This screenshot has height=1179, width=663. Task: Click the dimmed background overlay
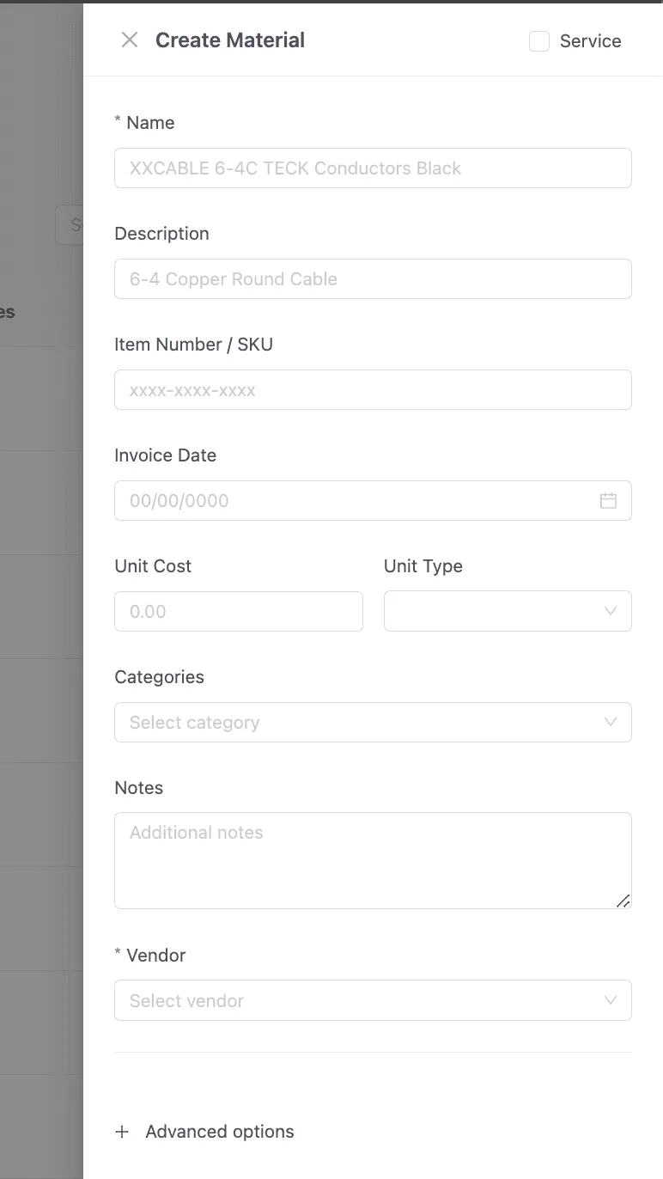[39, 602]
